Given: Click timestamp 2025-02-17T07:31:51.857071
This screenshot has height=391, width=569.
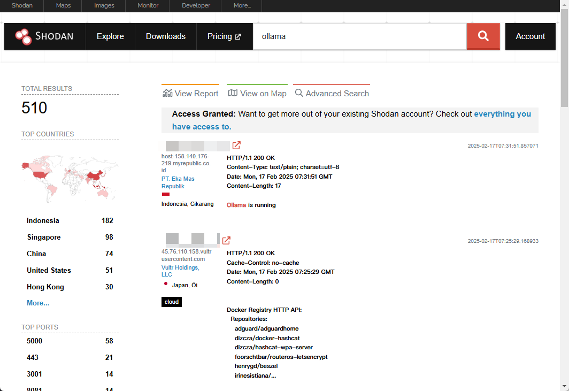Looking at the screenshot, I should (503, 146).
